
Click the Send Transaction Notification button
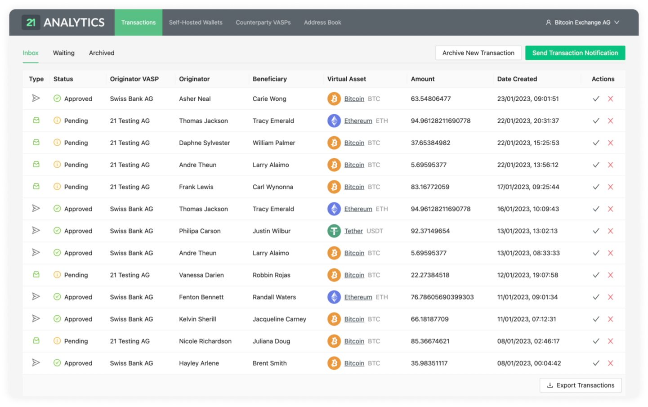click(575, 53)
